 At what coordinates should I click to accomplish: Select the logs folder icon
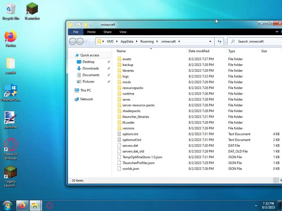click(119, 76)
